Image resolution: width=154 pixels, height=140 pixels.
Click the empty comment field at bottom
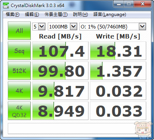click(77, 129)
